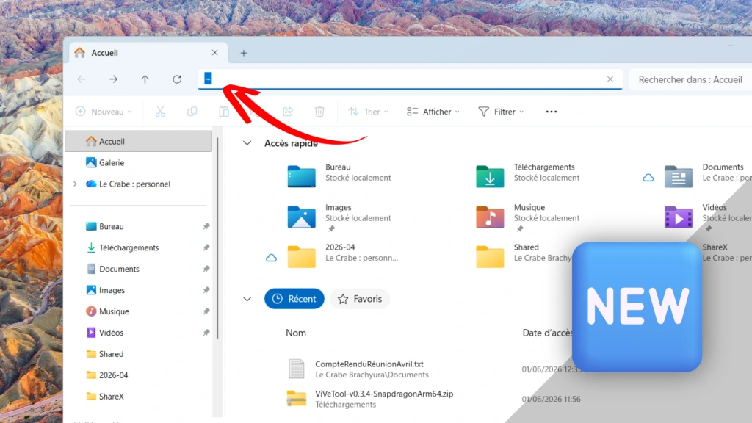Open the Trier sort dropdown
Screen dimensions: 752x423
click(369, 112)
